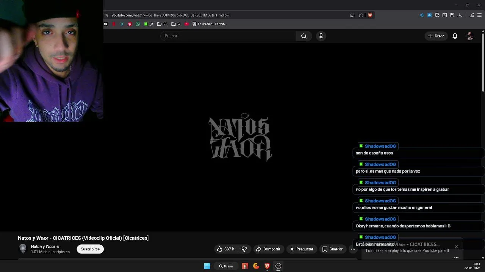Click the share page icon in address bar
The width and height of the screenshot is (485, 272).
(361, 15)
